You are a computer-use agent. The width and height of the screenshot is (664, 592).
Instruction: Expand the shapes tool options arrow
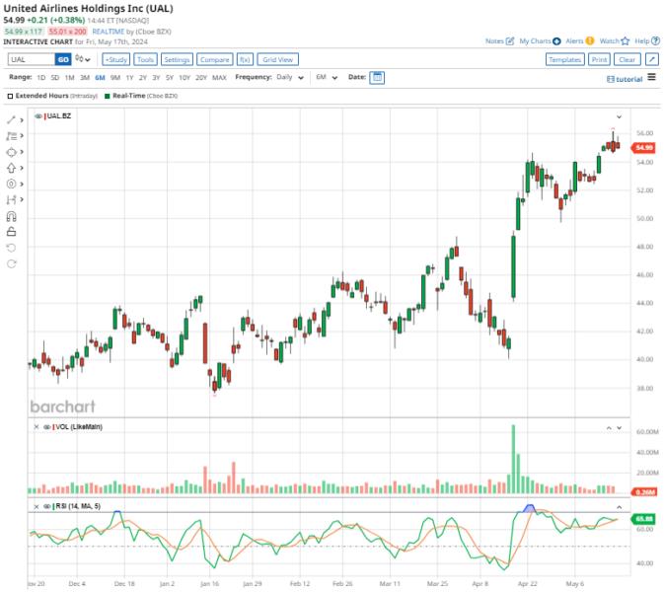coord(22,152)
